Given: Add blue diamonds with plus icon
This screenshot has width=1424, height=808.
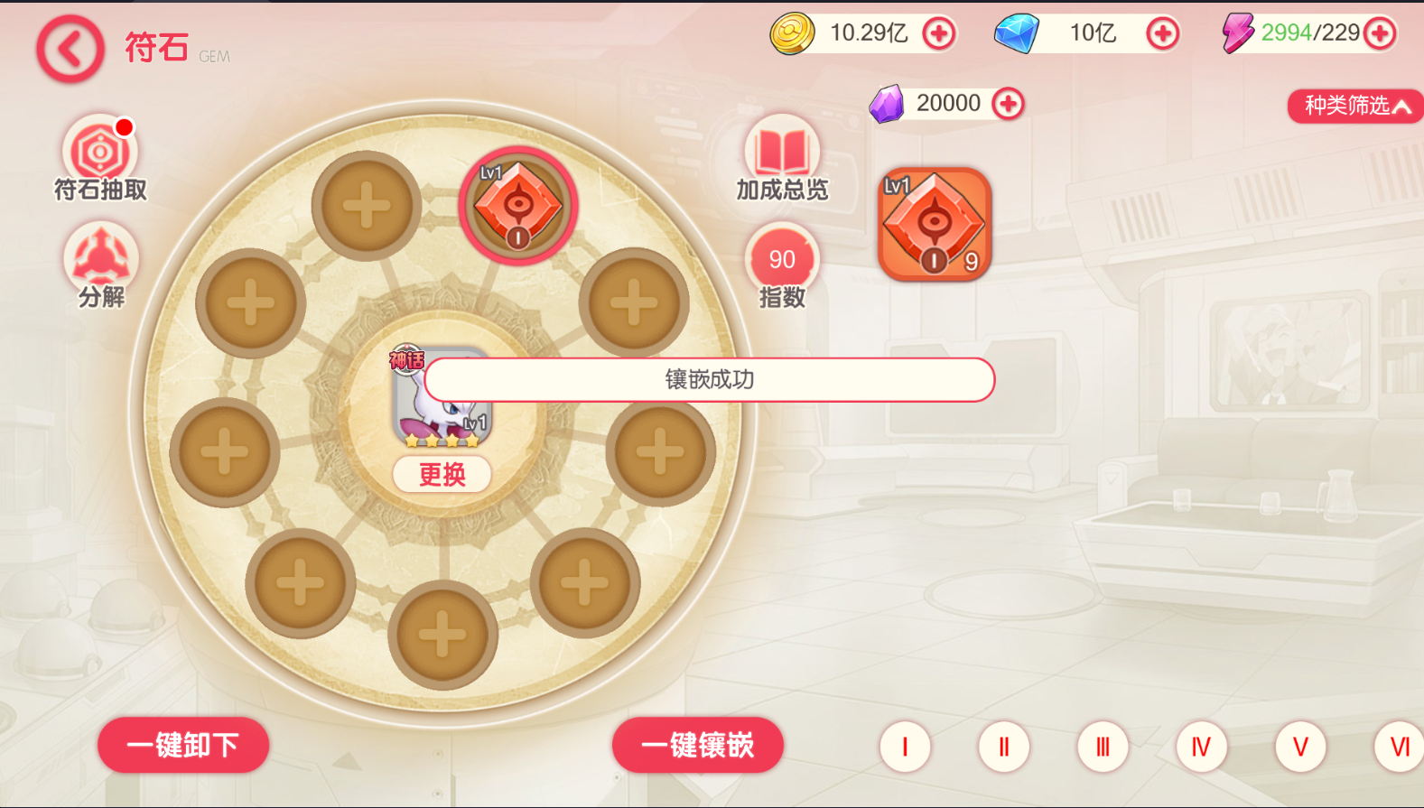Looking at the screenshot, I should 1163,34.
